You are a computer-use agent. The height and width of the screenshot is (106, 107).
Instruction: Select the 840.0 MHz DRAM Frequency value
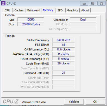coord(63,40)
